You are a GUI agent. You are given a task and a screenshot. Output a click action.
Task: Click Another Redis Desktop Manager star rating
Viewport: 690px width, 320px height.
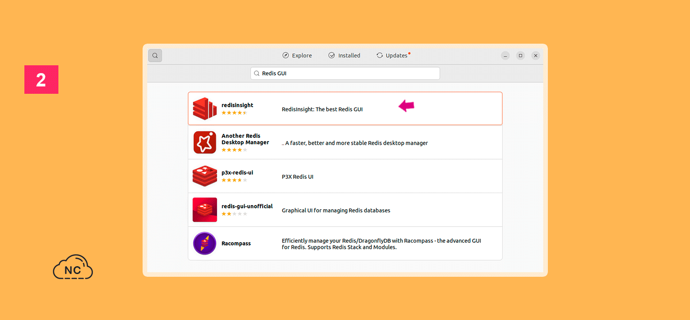point(235,150)
